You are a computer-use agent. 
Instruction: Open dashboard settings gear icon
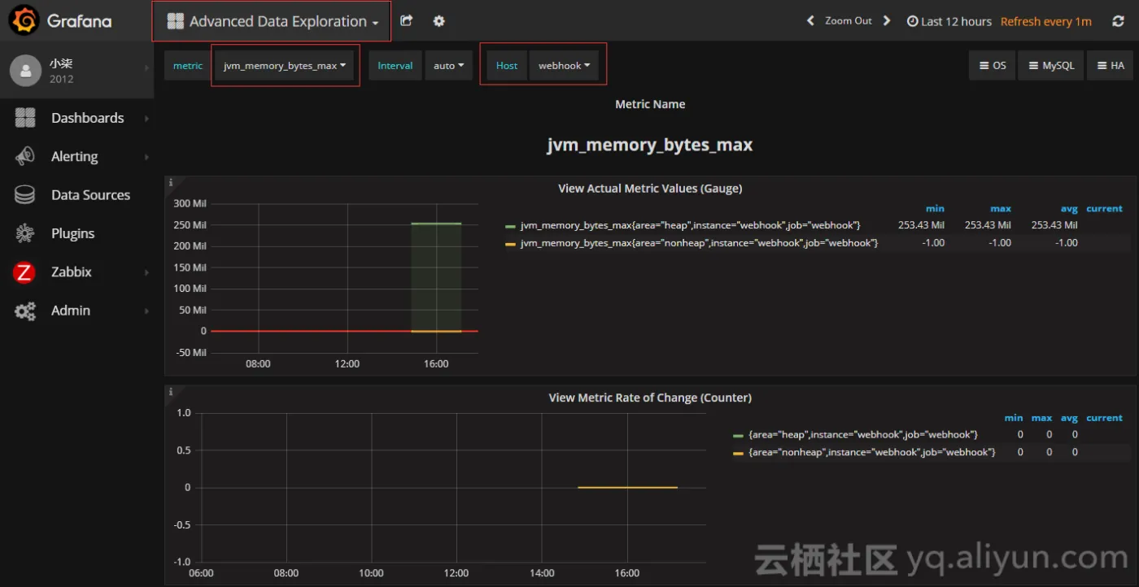click(x=439, y=21)
